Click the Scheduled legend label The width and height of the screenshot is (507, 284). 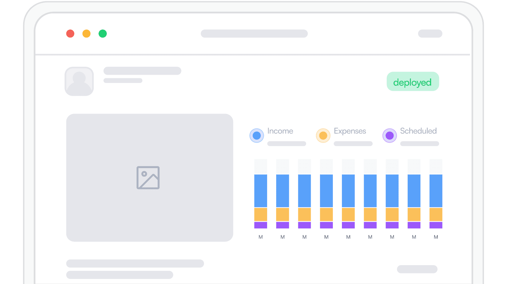(x=418, y=131)
